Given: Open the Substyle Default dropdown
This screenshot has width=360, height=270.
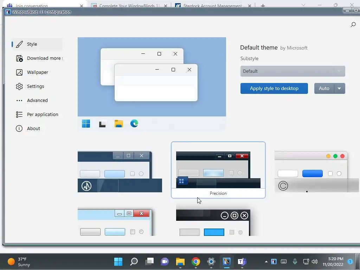Looking at the screenshot, I should [x=293, y=71].
